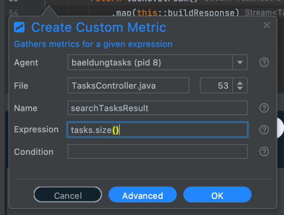This screenshot has height=215, width=284.
Task: Open the Advanced options
Action: tap(142, 195)
